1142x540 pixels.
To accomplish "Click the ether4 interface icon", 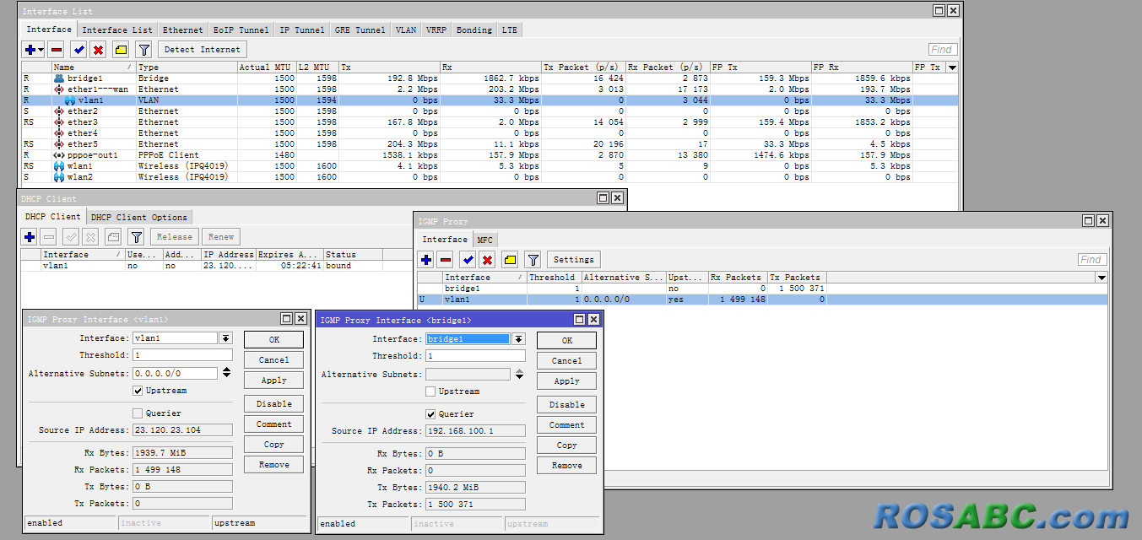I will click(59, 133).
